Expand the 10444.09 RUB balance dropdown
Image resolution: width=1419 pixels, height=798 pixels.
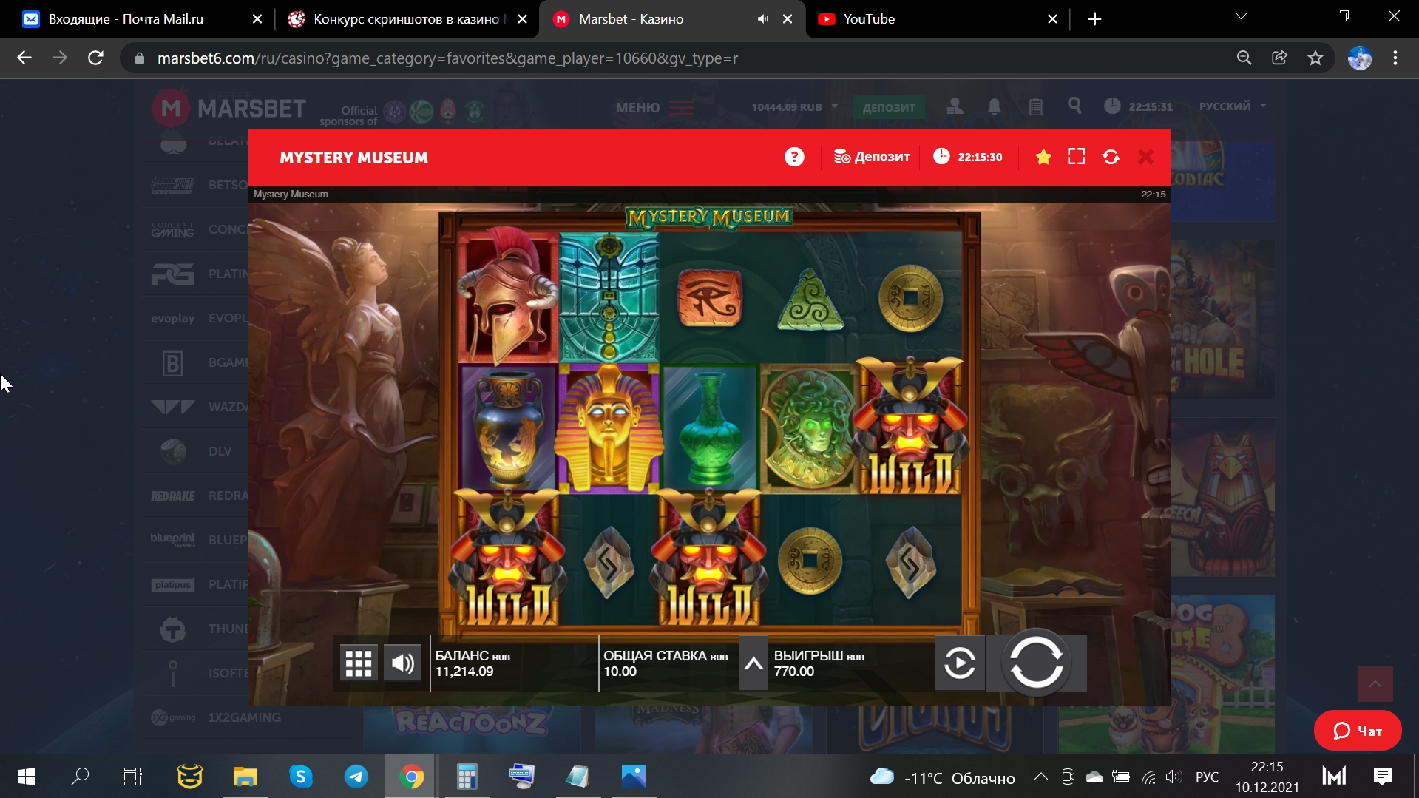click(795, 107)
